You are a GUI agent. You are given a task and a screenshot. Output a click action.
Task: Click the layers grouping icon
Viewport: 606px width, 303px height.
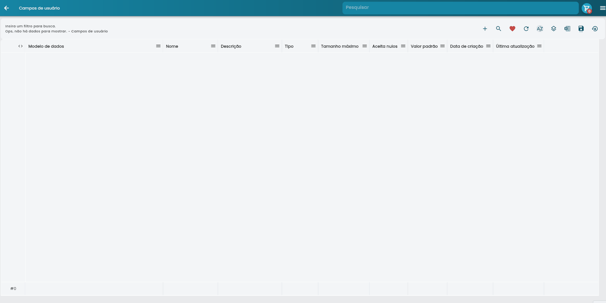554,29
